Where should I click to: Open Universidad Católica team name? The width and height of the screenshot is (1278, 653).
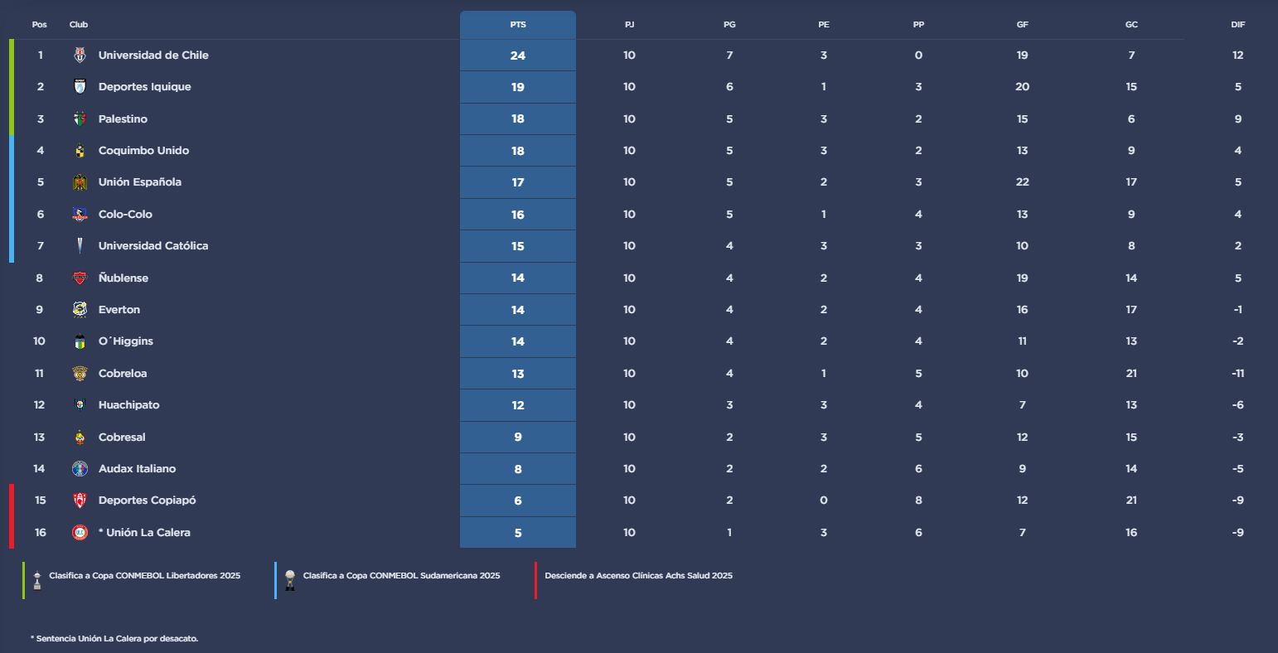click(x=153, y=246)
